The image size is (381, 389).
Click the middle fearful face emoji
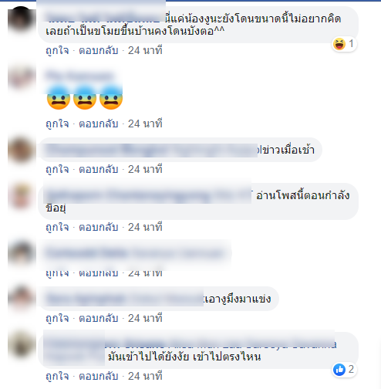pyautogui.click(x=85, y=98)
